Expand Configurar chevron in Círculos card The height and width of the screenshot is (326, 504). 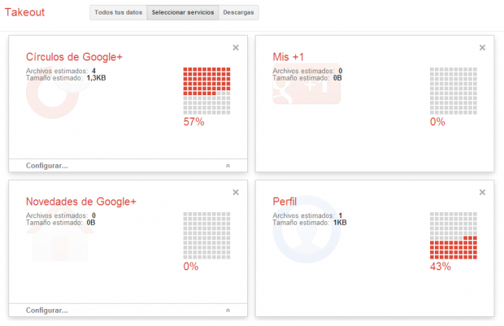[x=228, y=166]
